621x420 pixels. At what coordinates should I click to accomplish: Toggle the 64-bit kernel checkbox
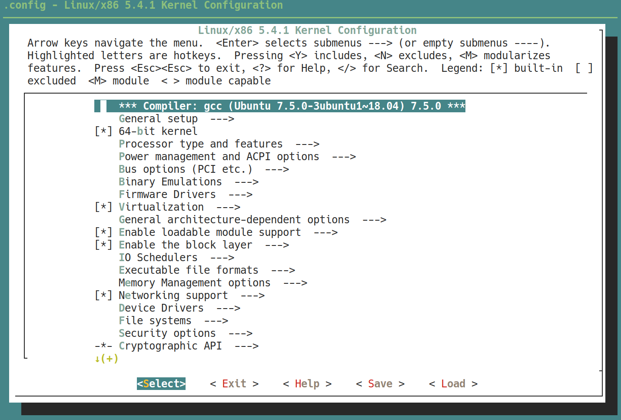click(103, 131)
